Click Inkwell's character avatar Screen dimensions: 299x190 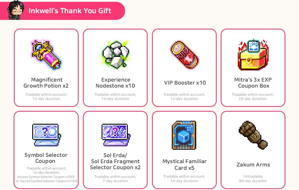pos(16,10)
